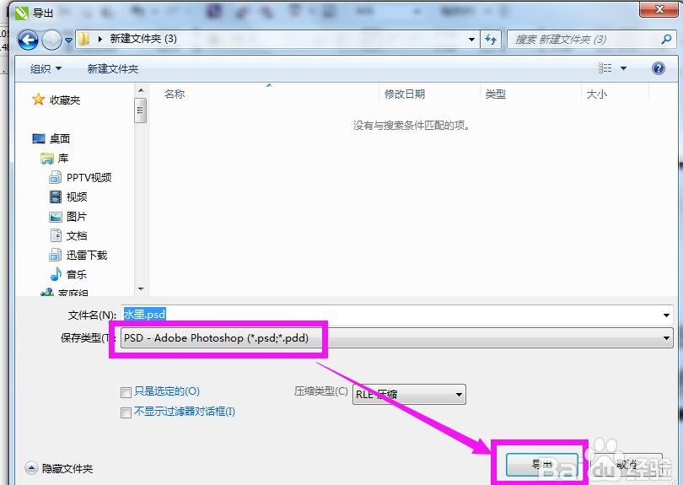Screen dimensions: 683x485
Task: Select 库 in navigation tree
Action: (63, 159)
